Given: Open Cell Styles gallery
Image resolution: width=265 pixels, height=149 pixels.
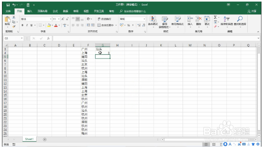Looking at the screenshot, I should pos(177,22).
